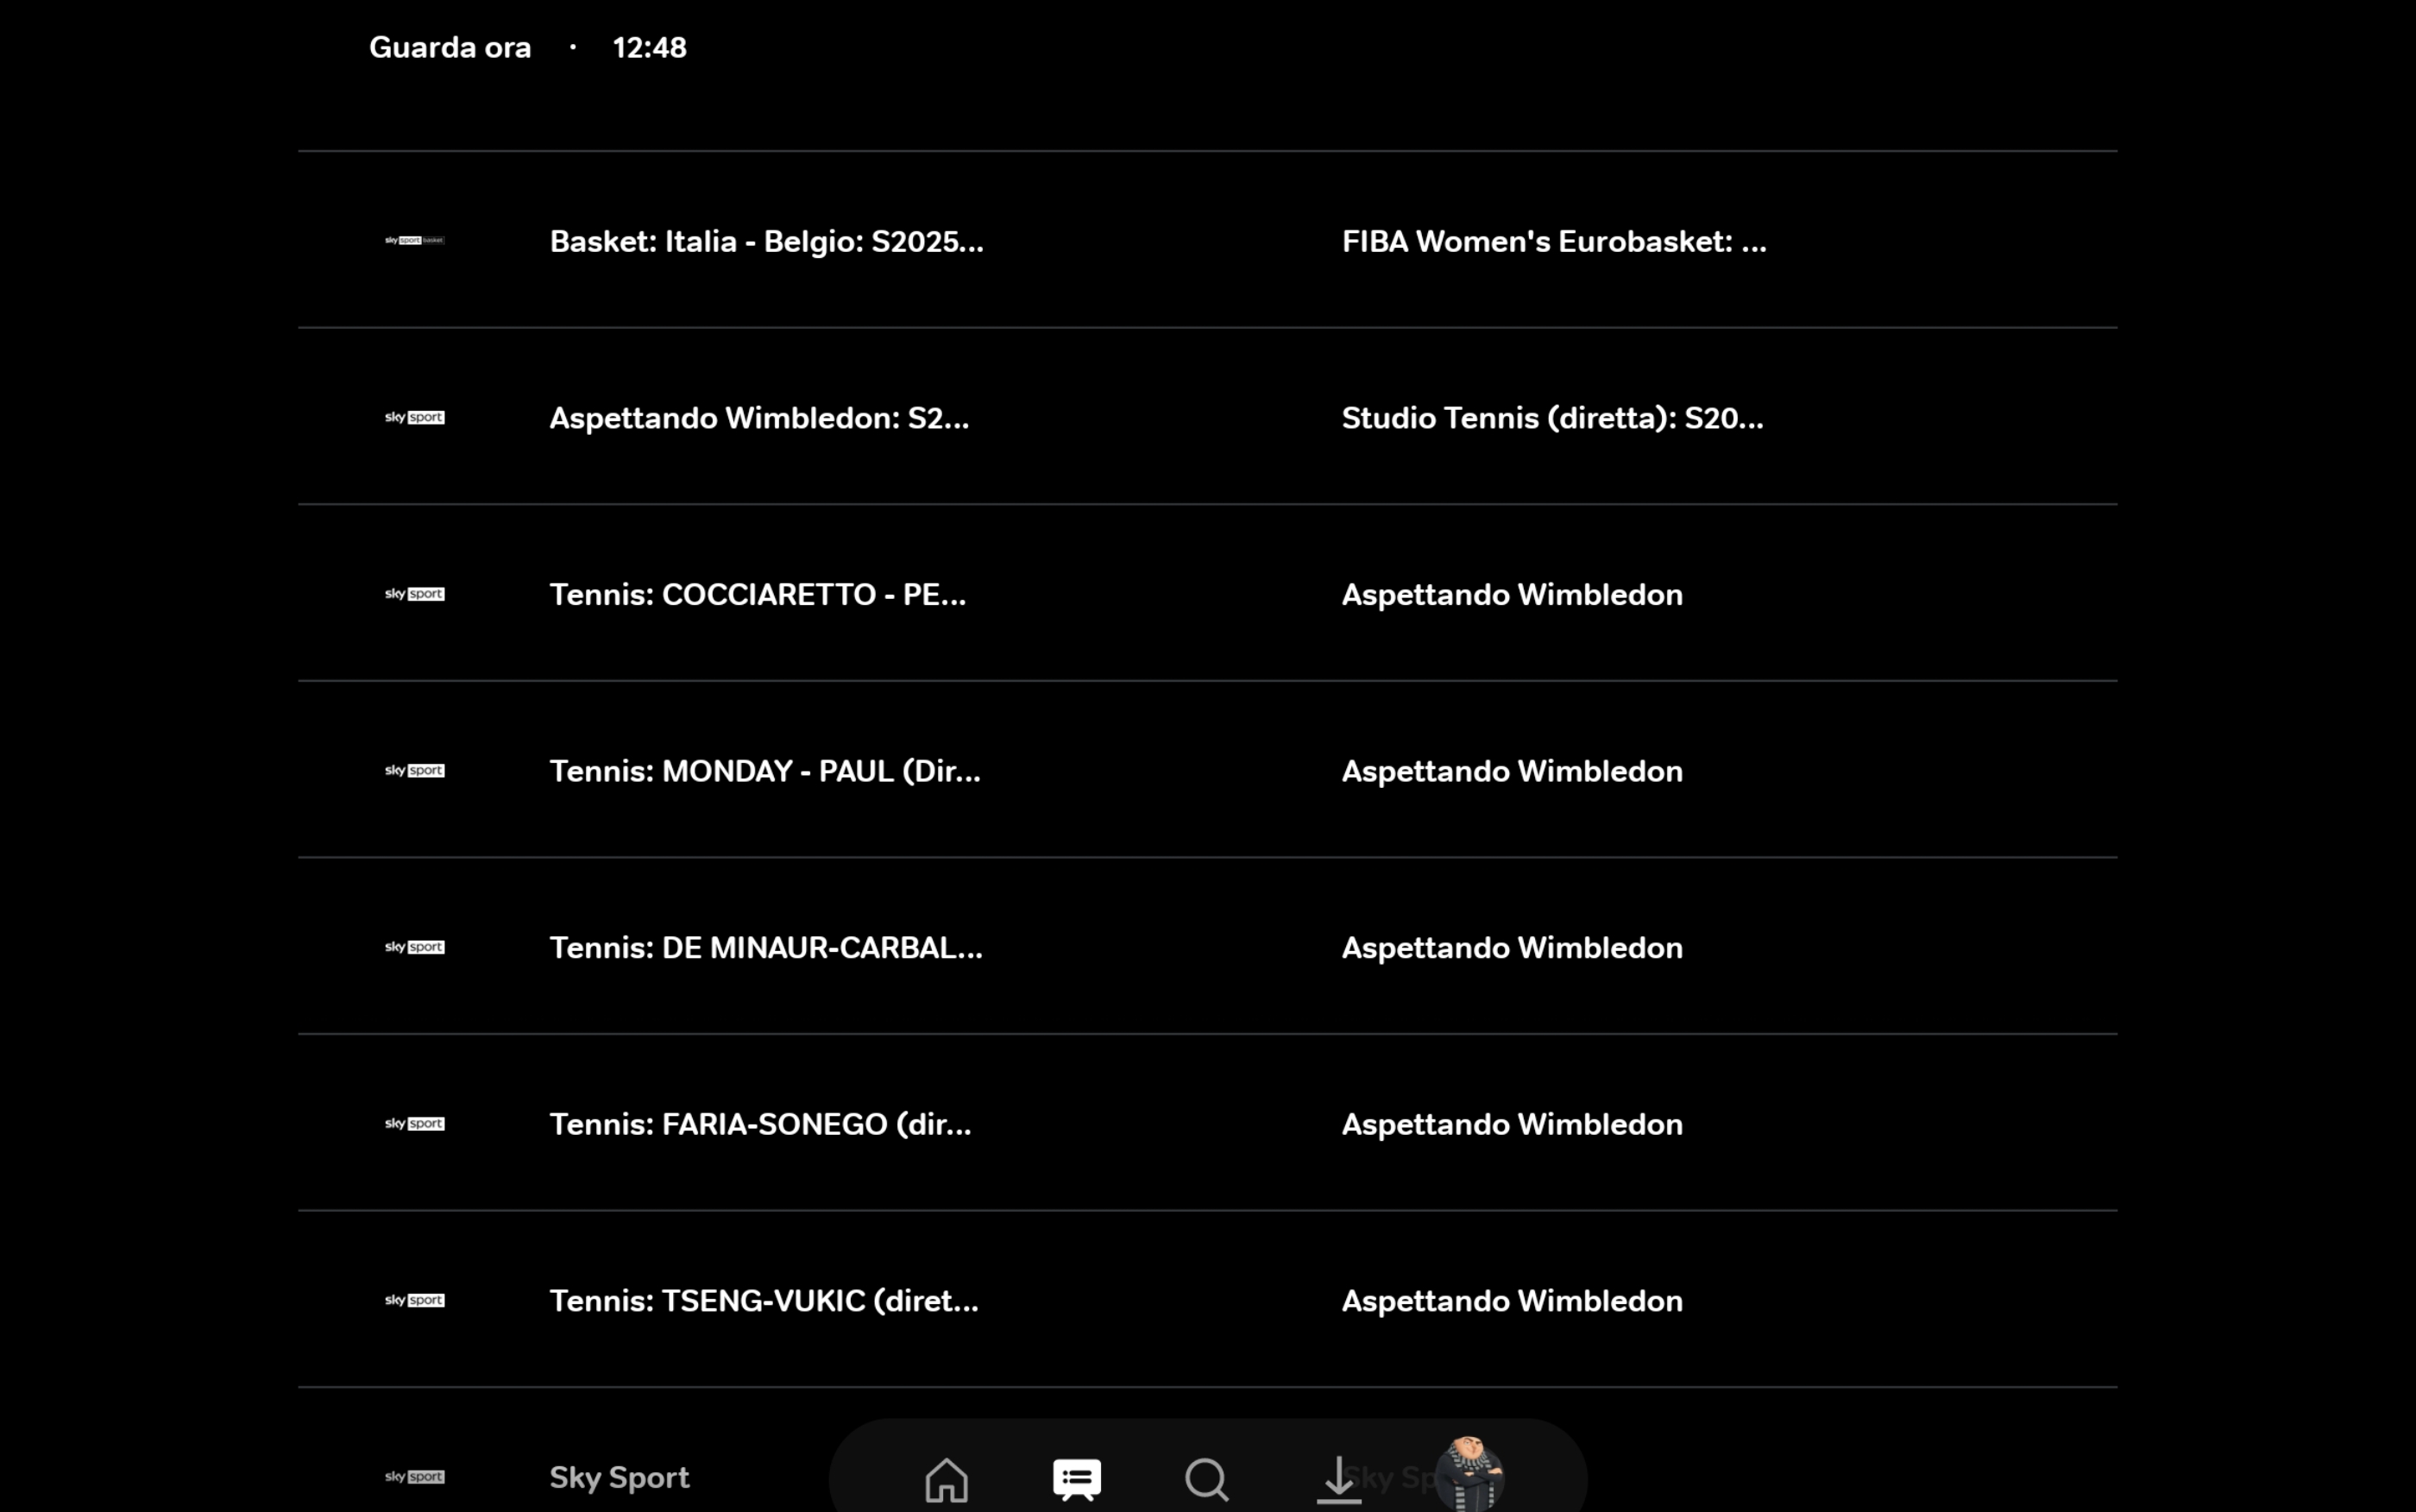Select channel logo beside Aspettando Wimbledon: S2...
This screenshot has height=1512, width=2416.
tap(415, 417)
